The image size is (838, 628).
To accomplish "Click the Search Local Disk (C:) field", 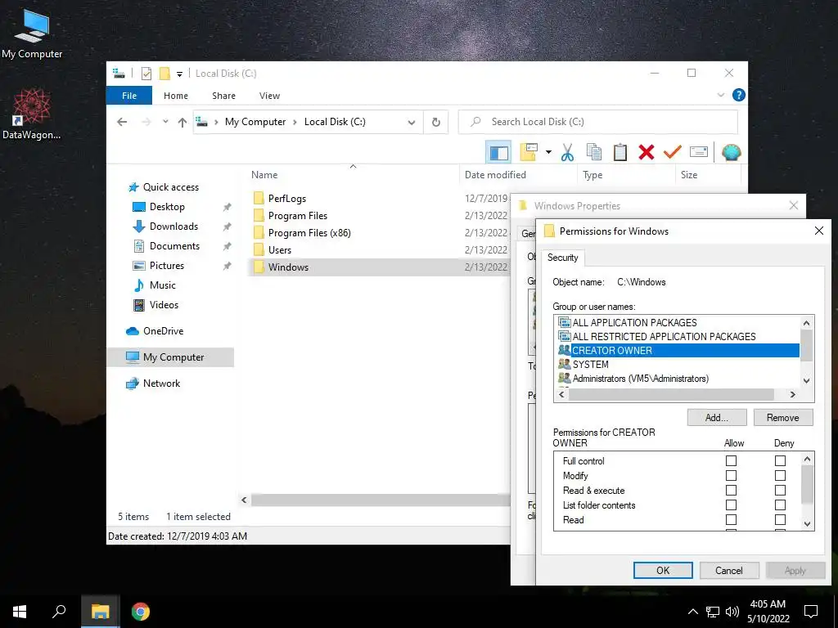I will [598, 123].
